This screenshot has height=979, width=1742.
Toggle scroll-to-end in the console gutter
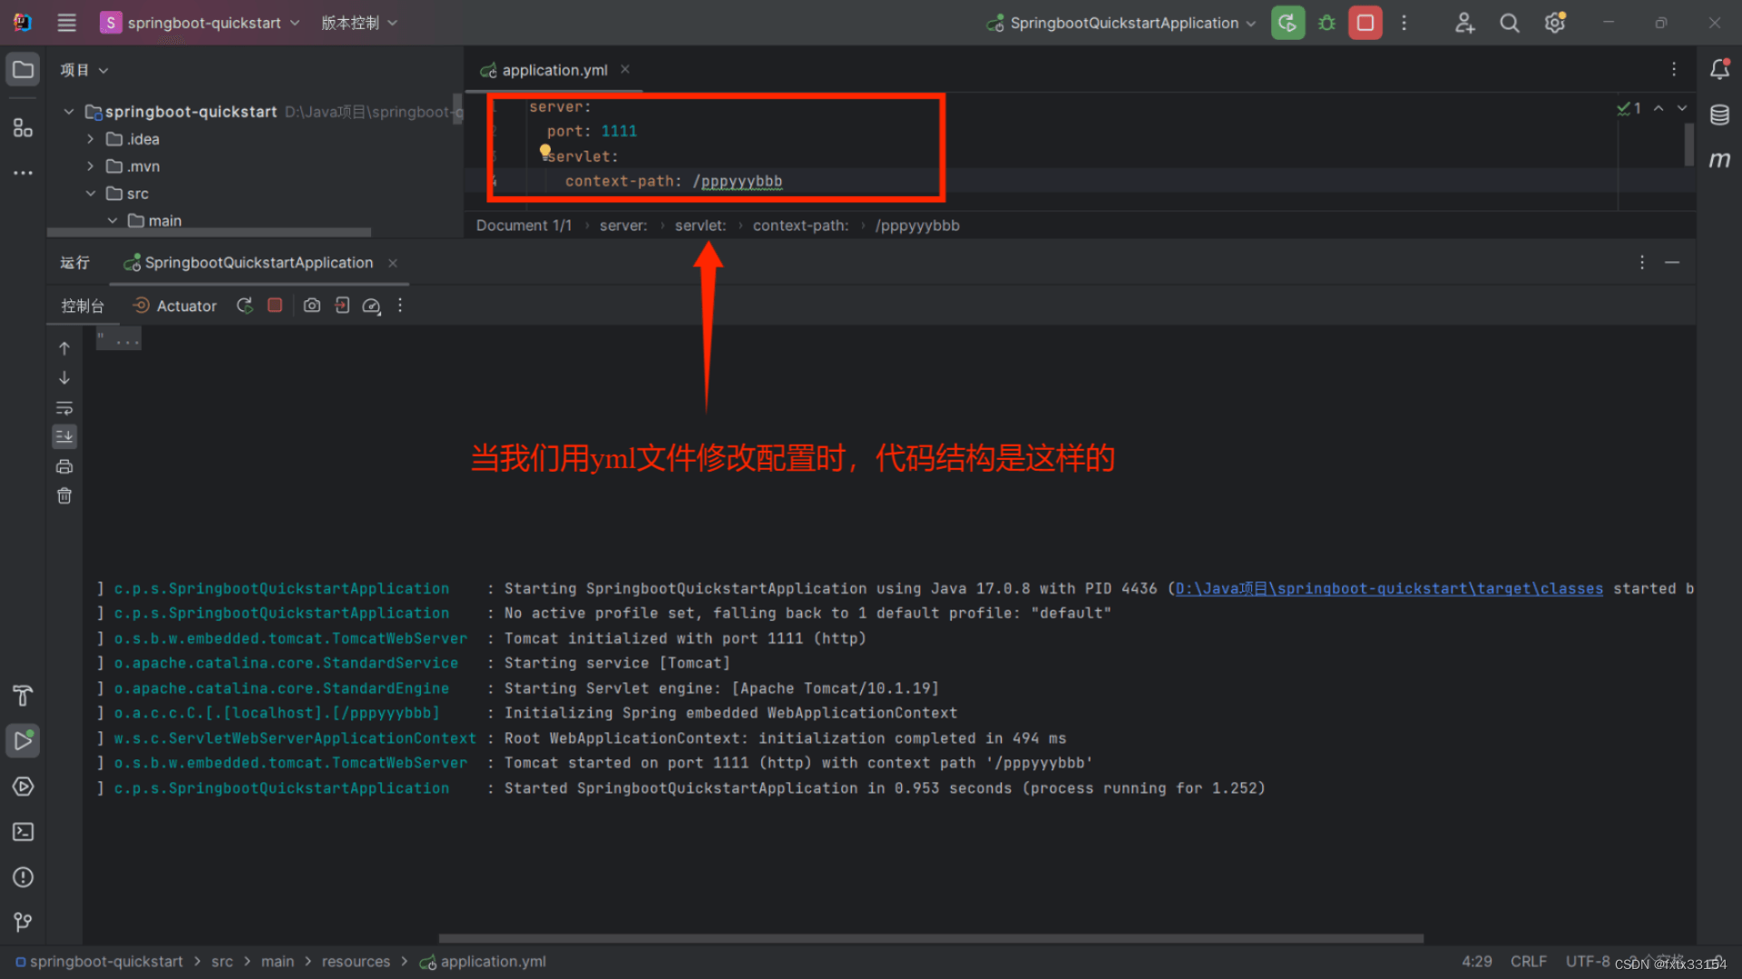pos(64,436)
